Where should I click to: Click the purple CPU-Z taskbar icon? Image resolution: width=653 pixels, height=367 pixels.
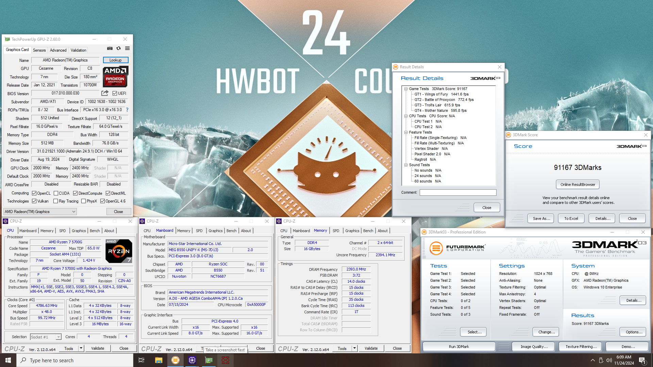192,360
